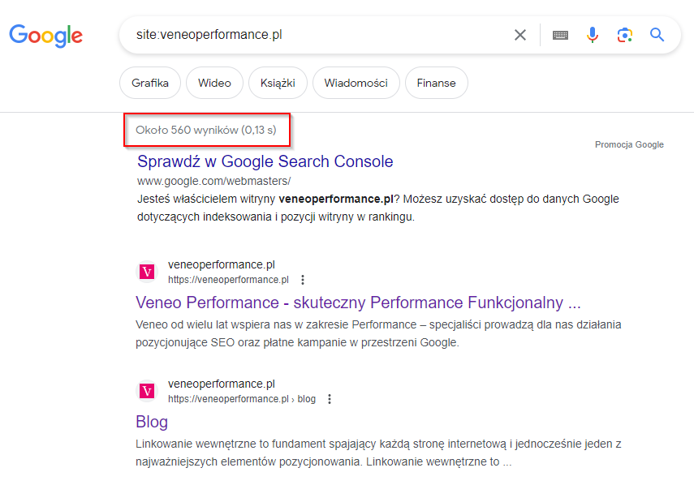Focus the search box with site:veneoperformance.pl
This screenshot has width=694, height=485.
319,35
